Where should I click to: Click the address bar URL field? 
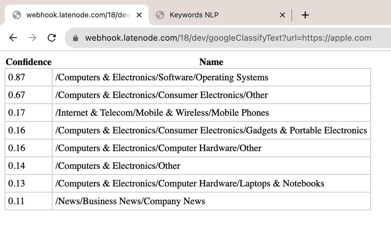(x=228, y=38)
